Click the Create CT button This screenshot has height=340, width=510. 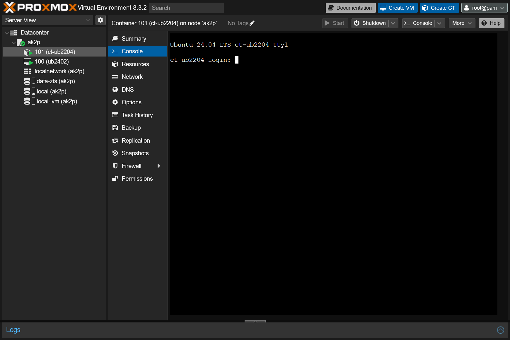(439, 8)
